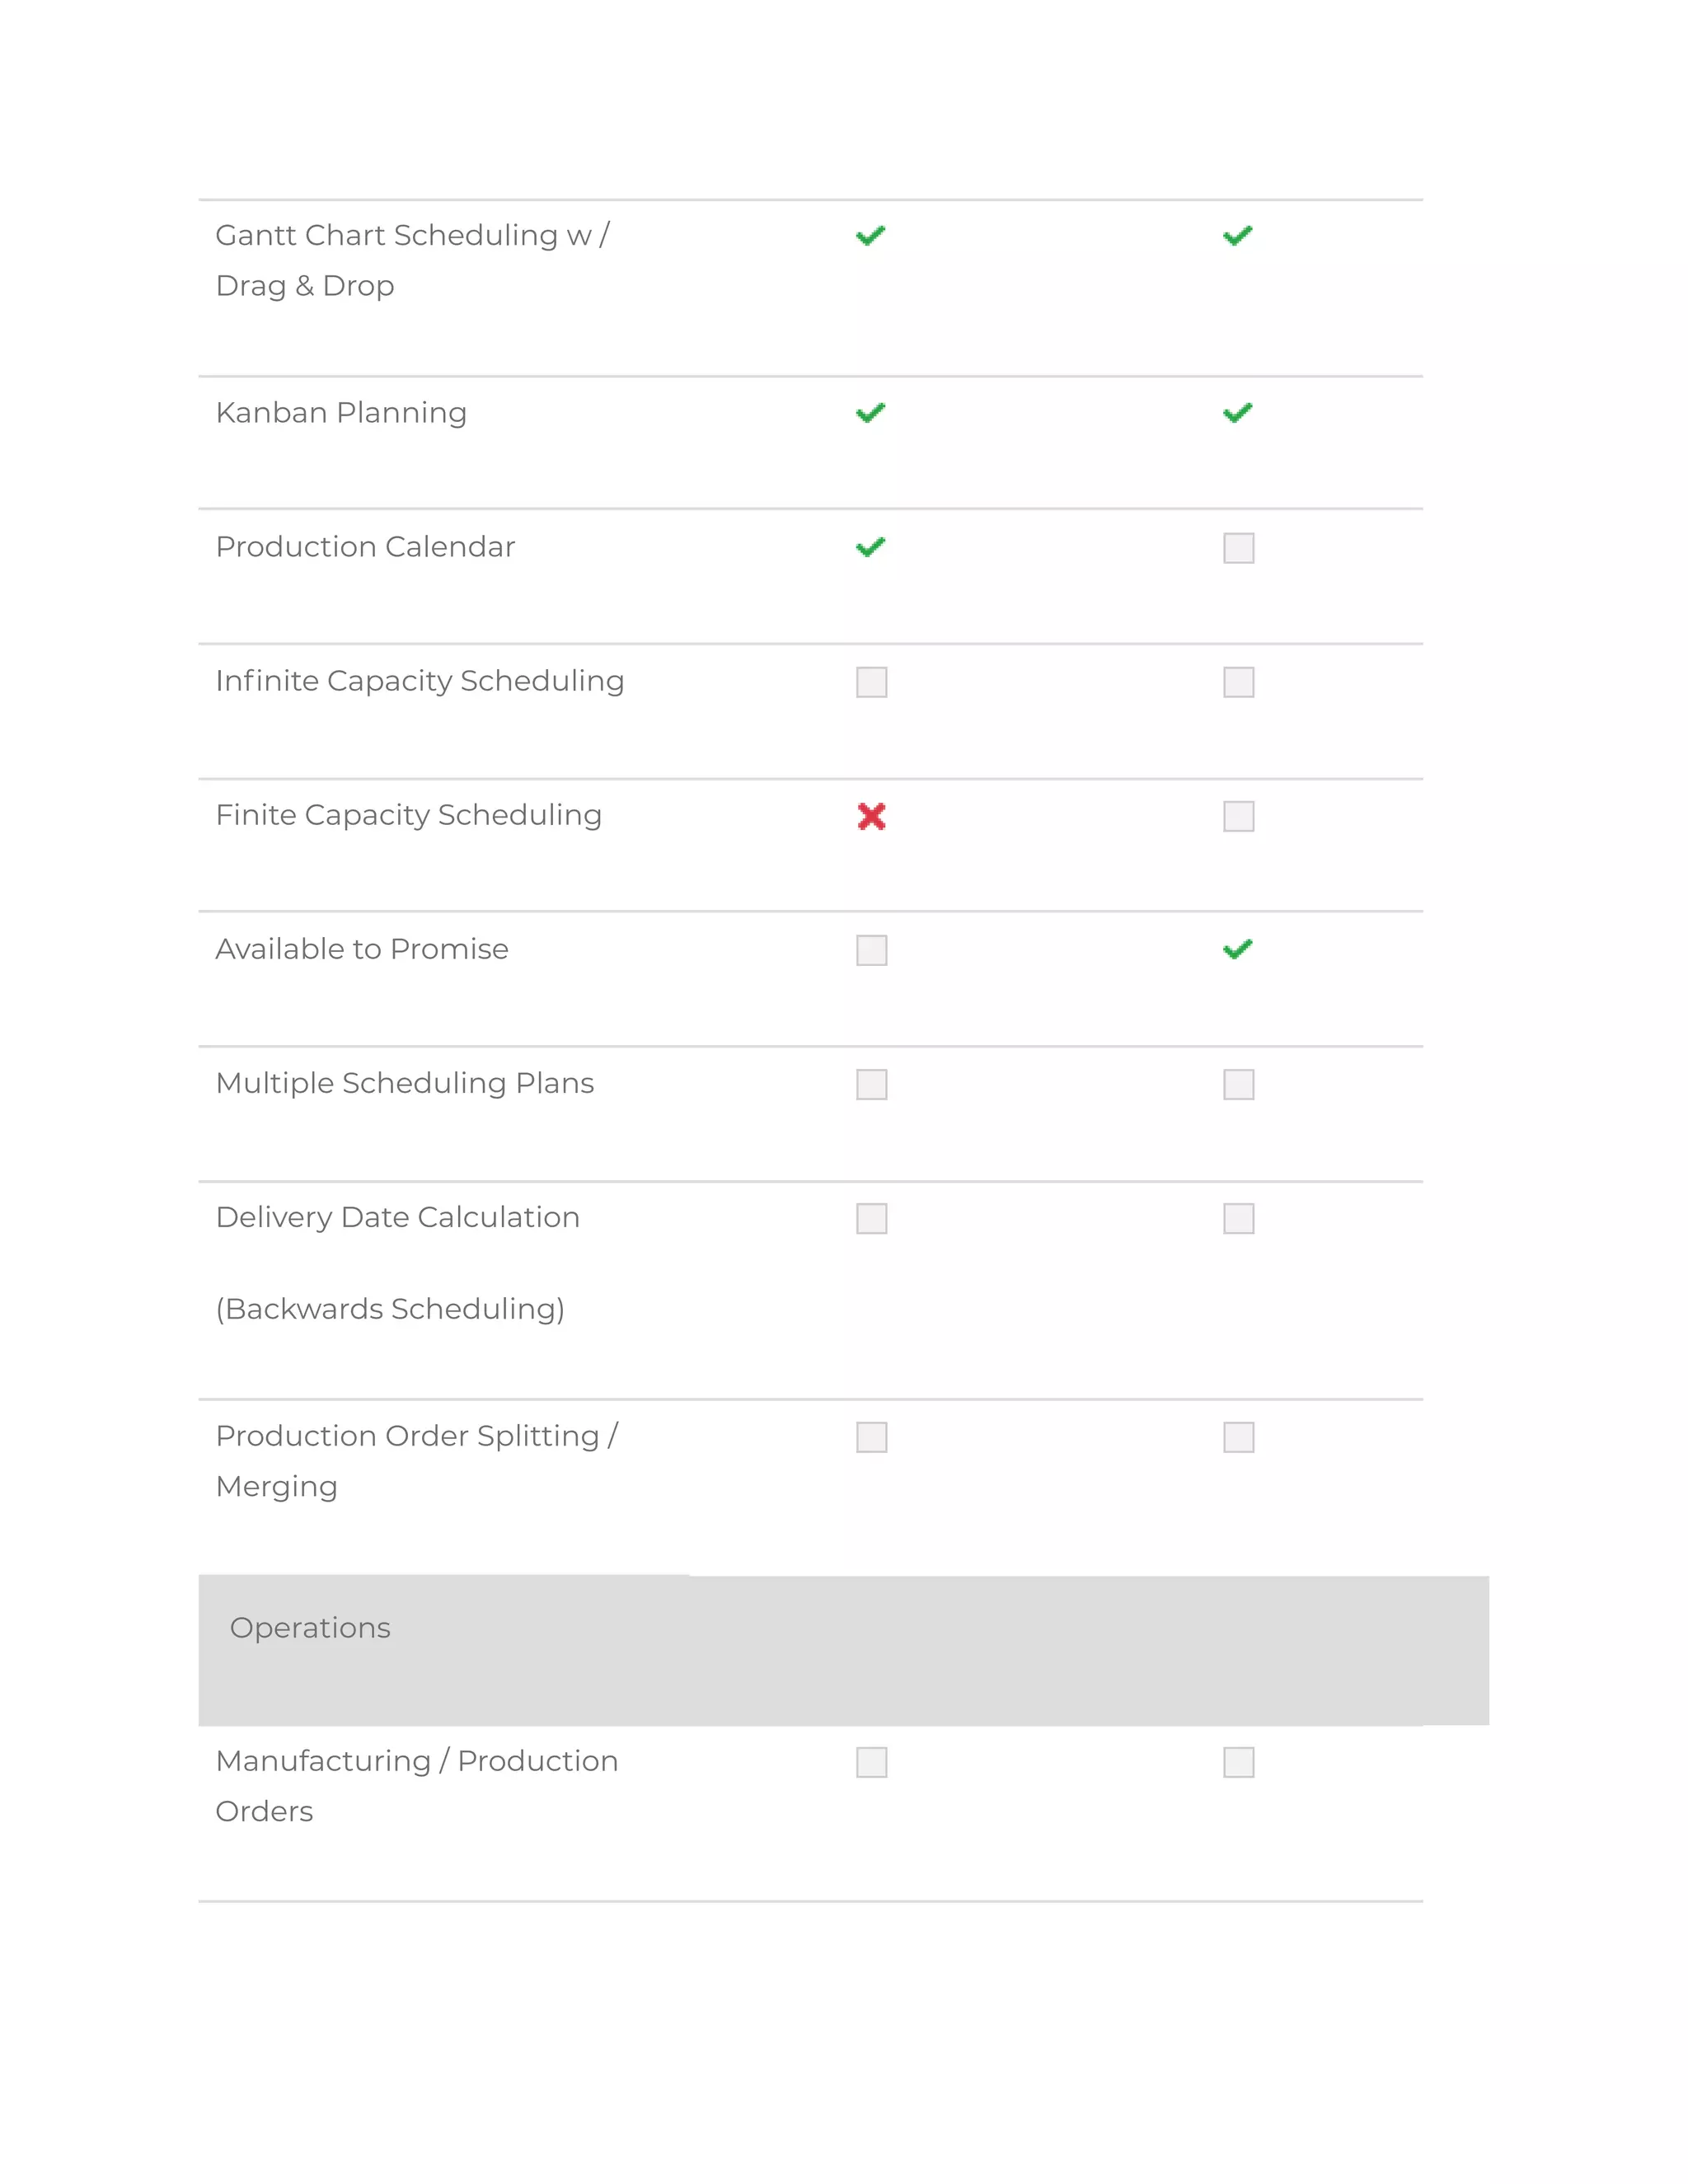Check first box for Production Order Splitting / Merging
The width and height of the screenshot is (1688, 2184).
point(872,1437)
